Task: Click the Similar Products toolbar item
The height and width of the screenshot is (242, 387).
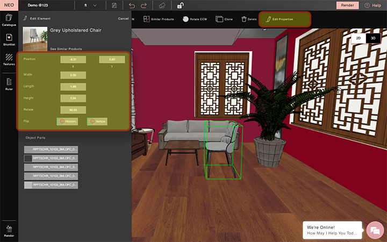Action: [x=159, y=19]
